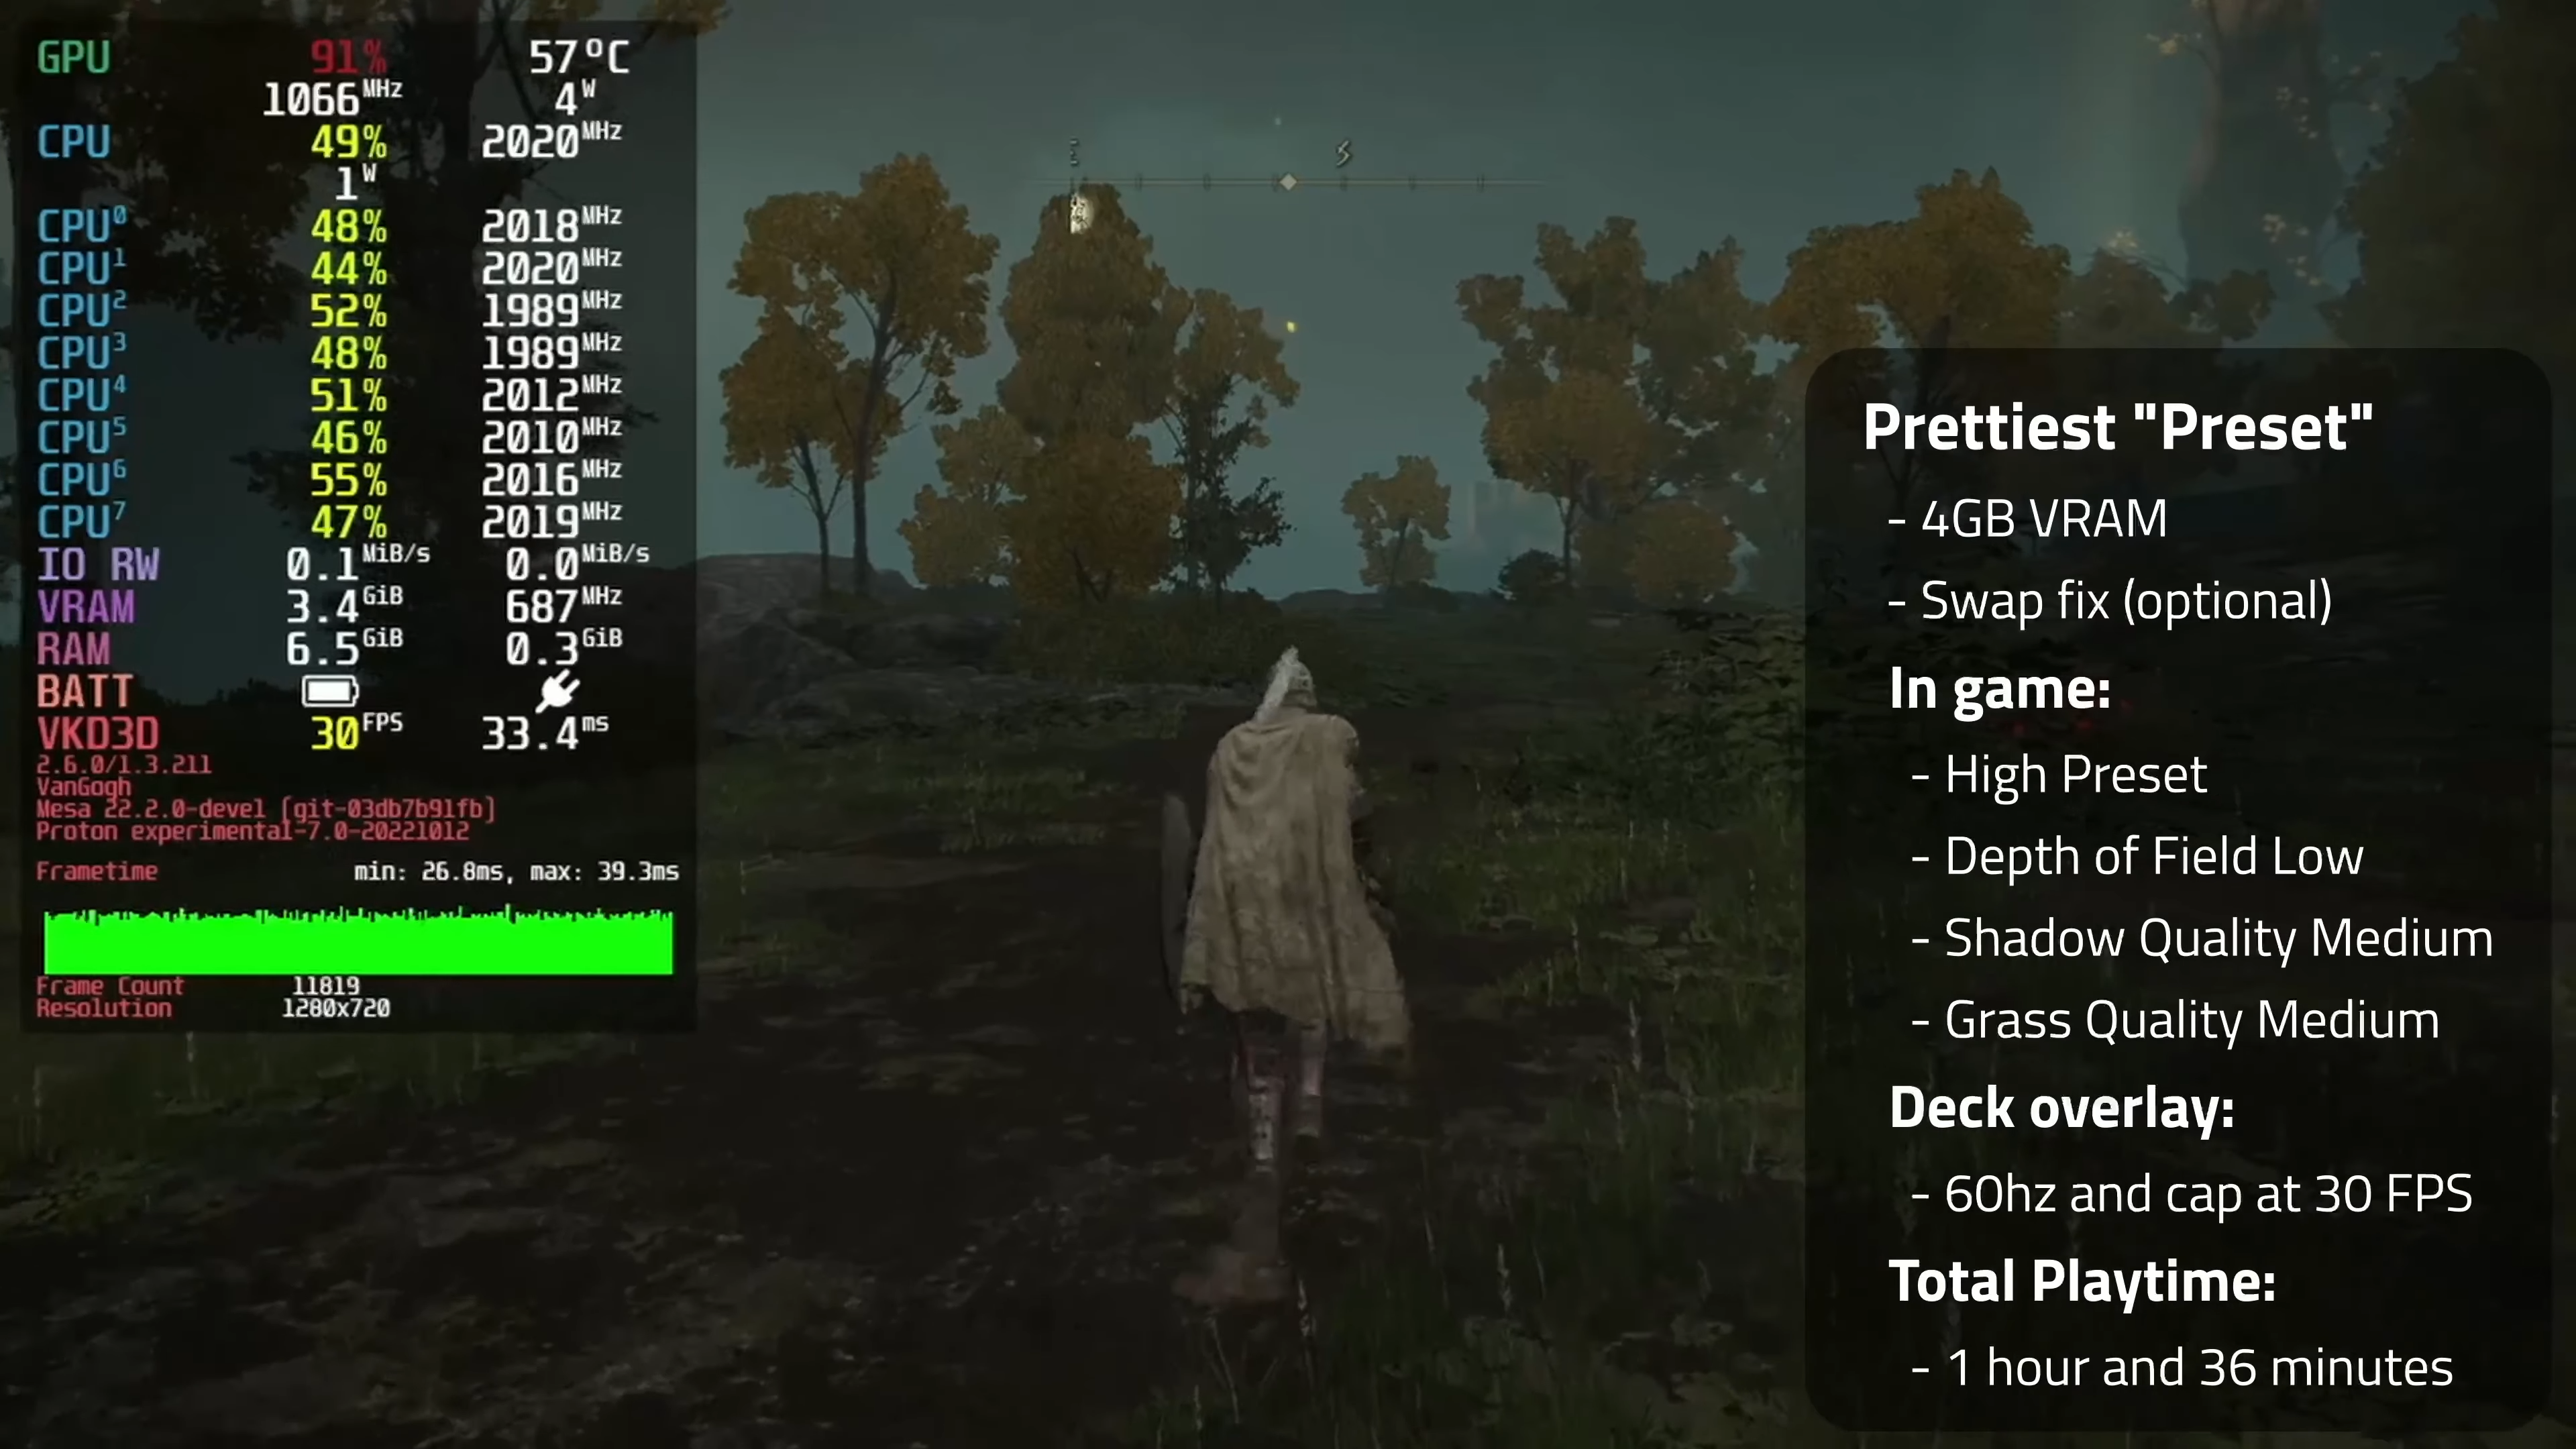Click the frametime graph waveform
The width and height of the screenshot is (2576, 1449).
[x=354, y=938]
